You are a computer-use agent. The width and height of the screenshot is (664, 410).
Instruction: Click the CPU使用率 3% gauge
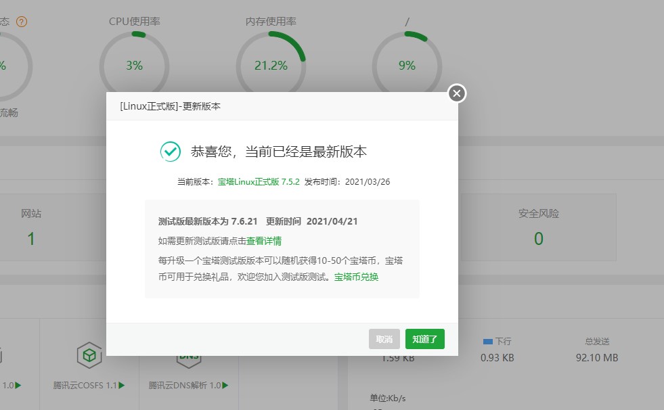point(134,66)
